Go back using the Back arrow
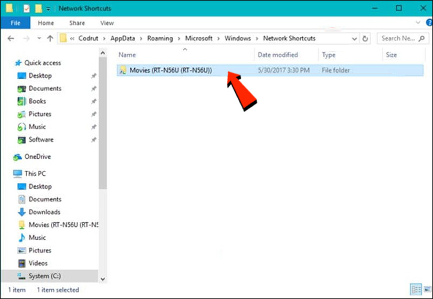 point(11,38)
